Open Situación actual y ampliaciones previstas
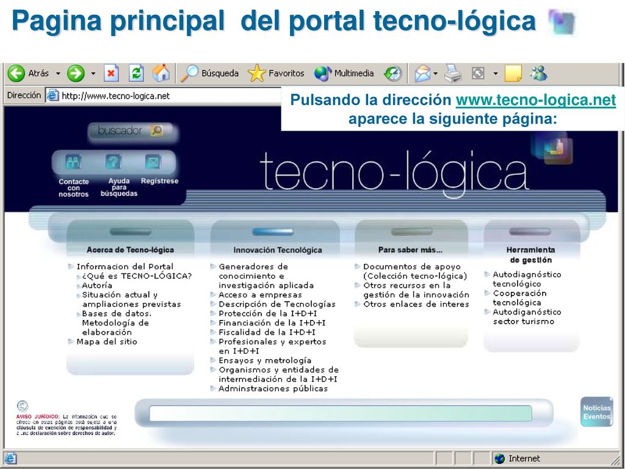 (131, 299)
